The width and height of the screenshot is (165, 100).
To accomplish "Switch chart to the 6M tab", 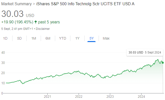I will tap(48, 38).
